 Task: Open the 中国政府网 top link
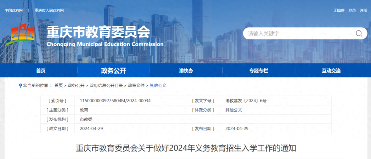(13, 10)
